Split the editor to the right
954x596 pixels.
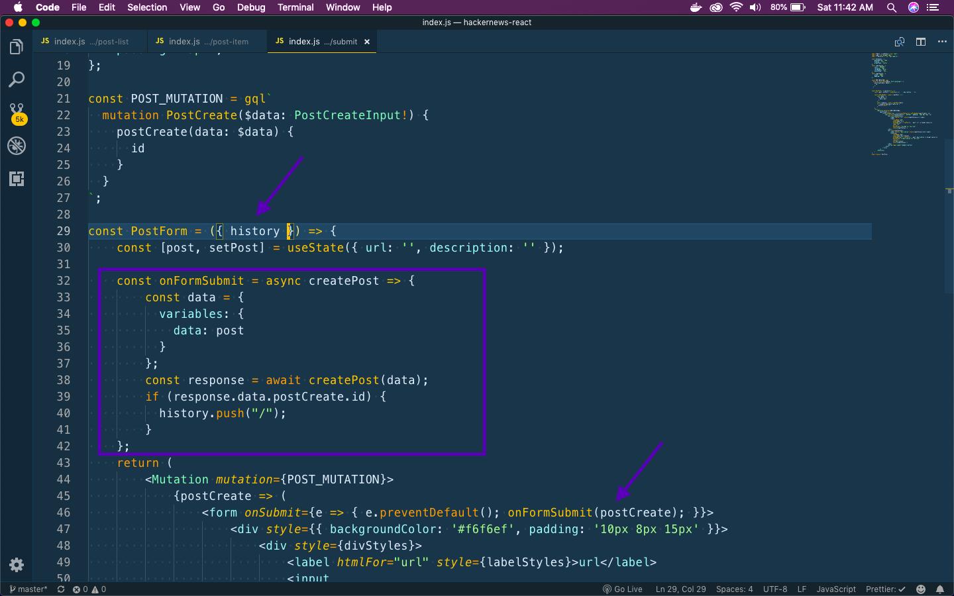921,42
